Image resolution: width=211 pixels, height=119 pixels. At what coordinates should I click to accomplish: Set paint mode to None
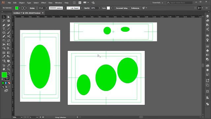click(9, 83)
